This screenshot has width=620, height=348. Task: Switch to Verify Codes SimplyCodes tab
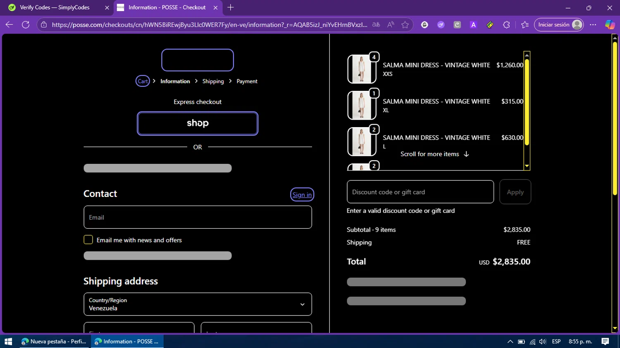[x=58, y=7]
